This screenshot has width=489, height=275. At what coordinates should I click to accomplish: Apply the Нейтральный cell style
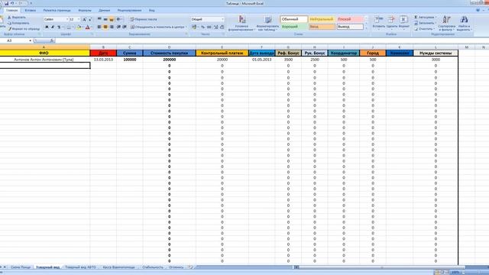[322, 19]
